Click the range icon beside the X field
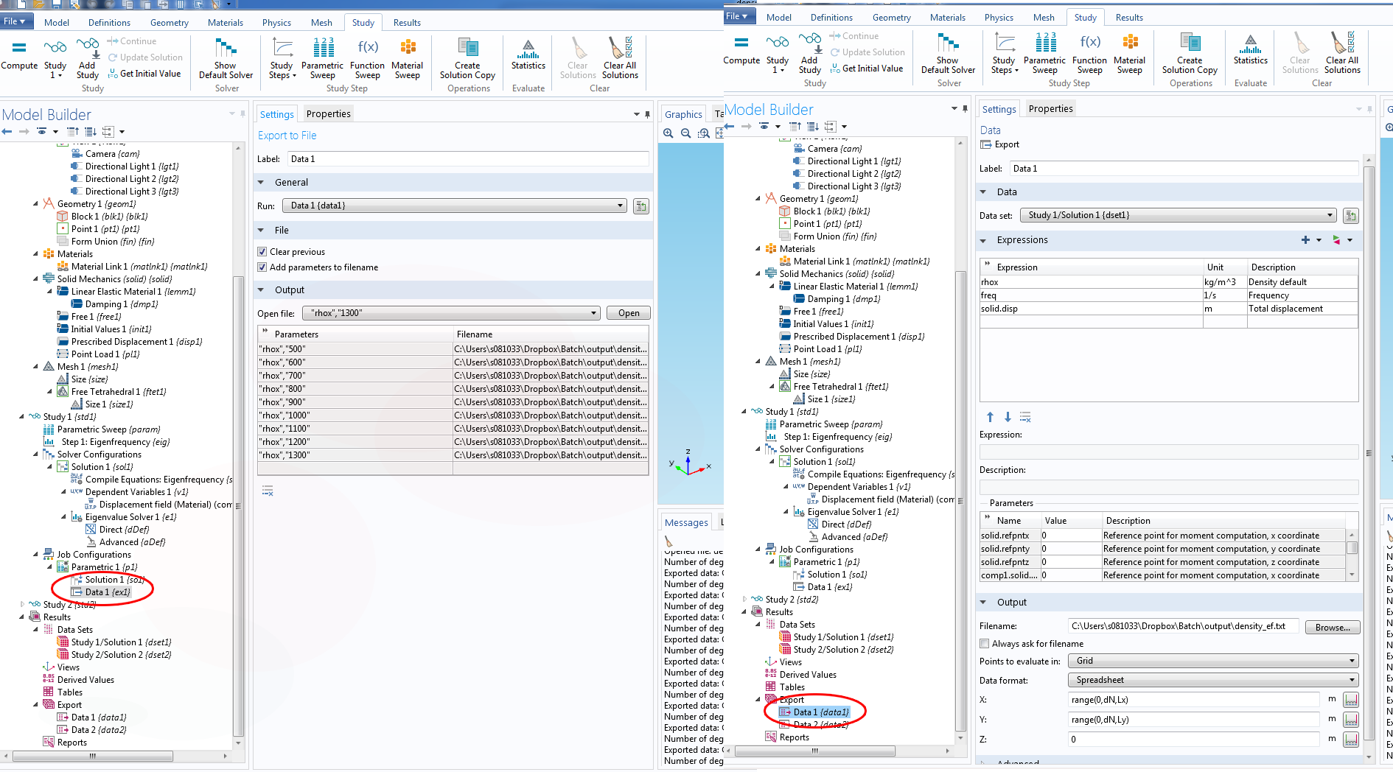1393x772 pixels. (1350, 700)
